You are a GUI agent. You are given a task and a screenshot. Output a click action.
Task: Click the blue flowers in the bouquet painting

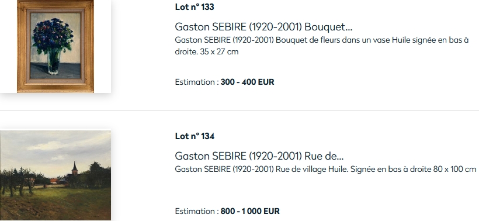point(53,35)
